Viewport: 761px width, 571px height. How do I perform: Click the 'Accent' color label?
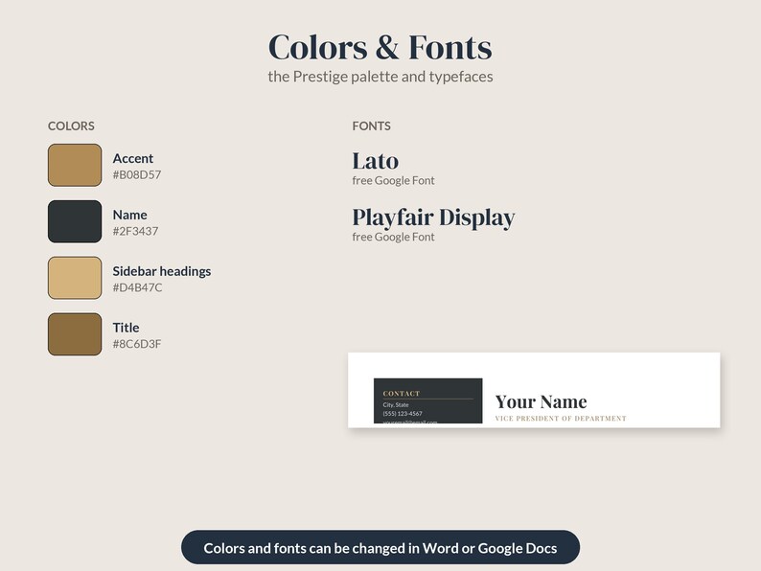click(133, 158)
